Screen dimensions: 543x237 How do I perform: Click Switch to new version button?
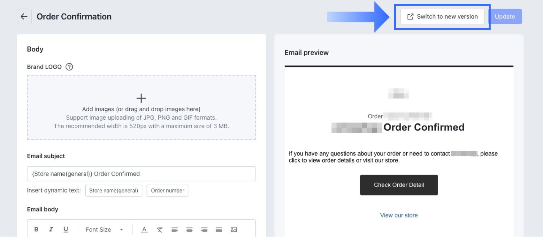(x=442, y=17)
